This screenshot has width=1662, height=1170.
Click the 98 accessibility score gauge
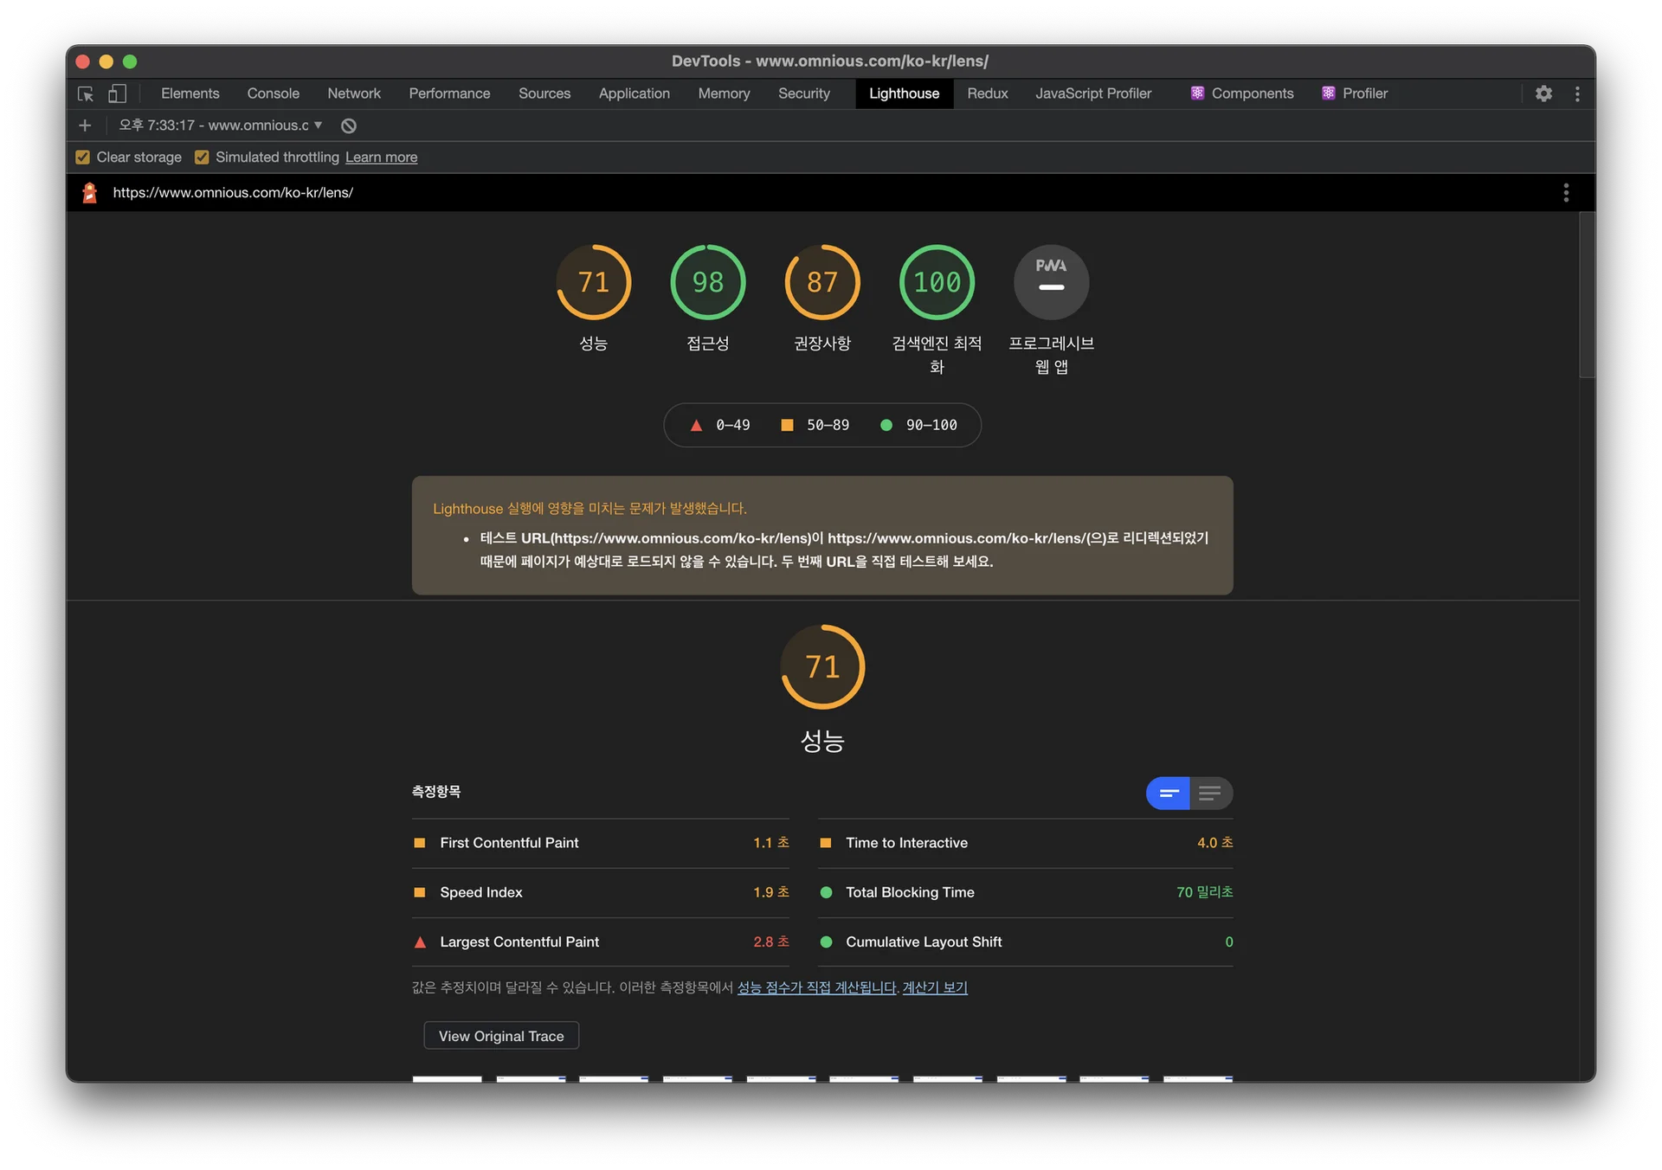click(x=707, y=282)
